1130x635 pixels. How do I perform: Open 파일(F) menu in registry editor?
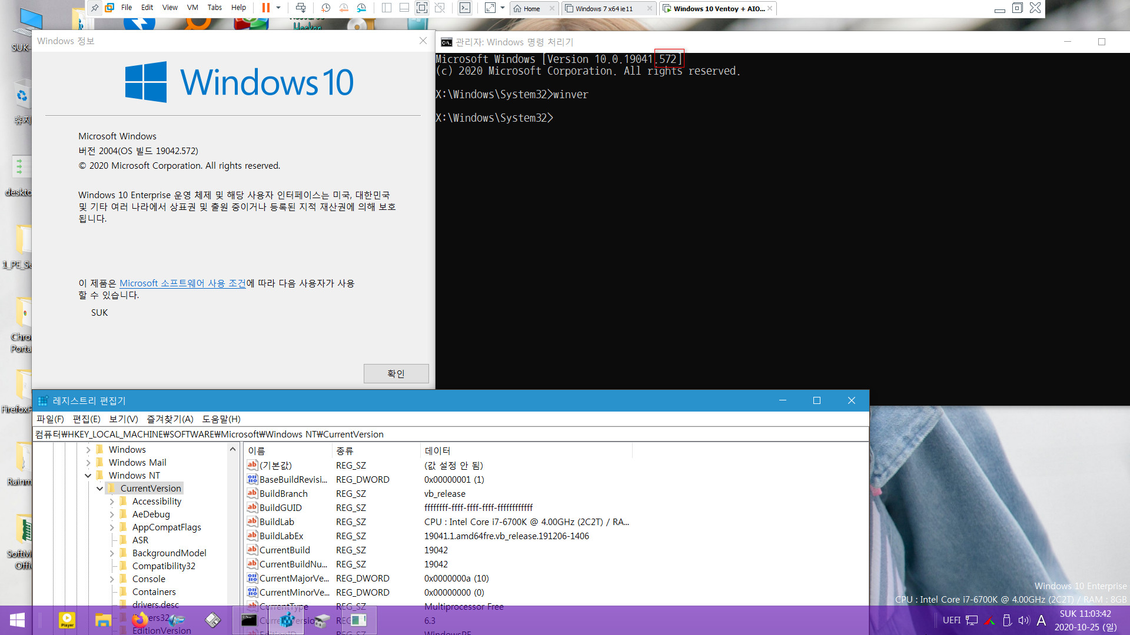pyautogui.click(x=50, y=419)
